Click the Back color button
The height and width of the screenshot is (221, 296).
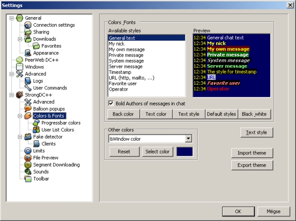[x=123, y=114]
